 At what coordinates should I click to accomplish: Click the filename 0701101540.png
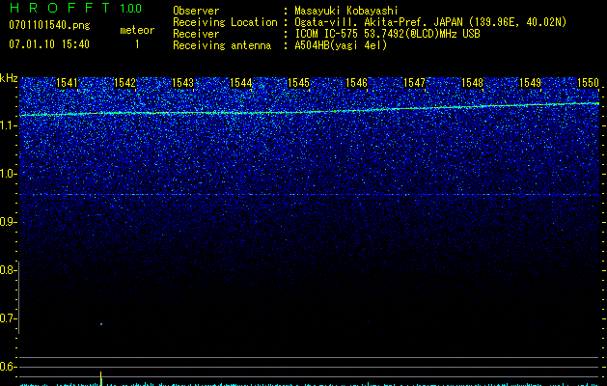(x=49, y=25)
